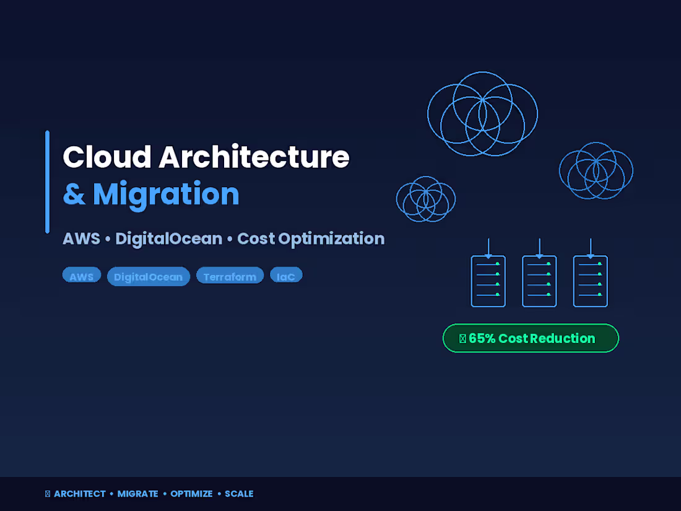Click the icon glyph before ARCHITECT
The image size is (681, 511).
tap(48, 494)
